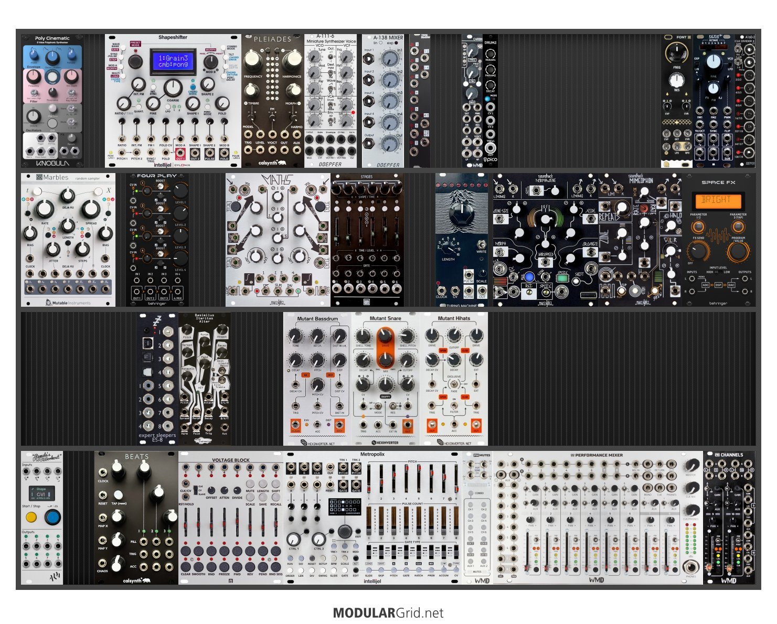Select the Stages module with sliders
This screenshot has width=777, height=624.
coord(367,240)
